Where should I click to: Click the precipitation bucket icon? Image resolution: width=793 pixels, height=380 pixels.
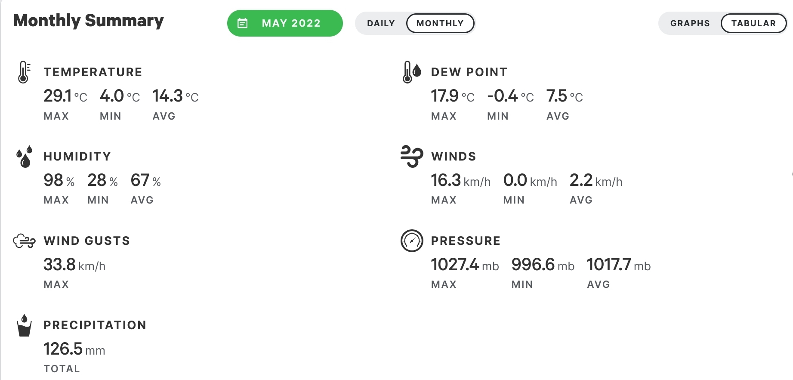tap(24, 325)
